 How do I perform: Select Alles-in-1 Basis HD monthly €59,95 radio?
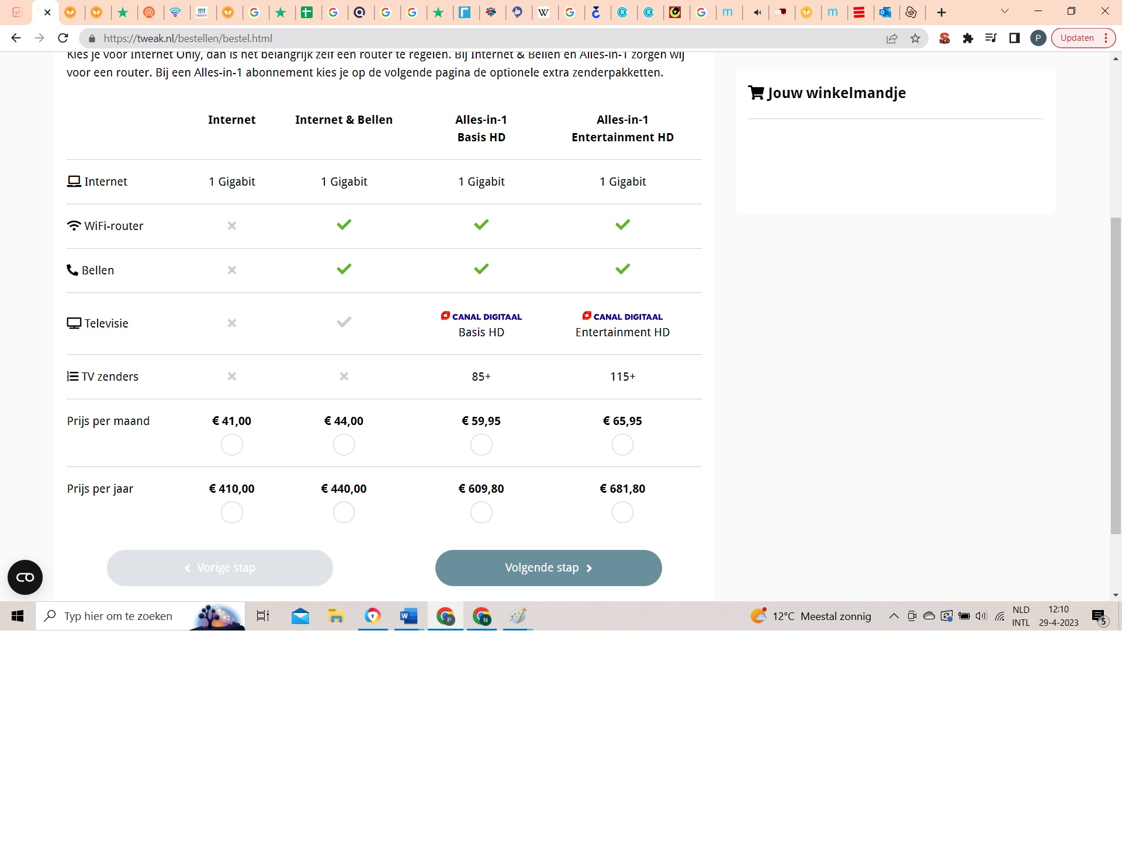[482, 445]
